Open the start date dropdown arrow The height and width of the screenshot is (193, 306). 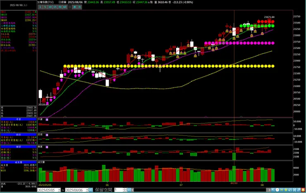[x=59, y=190]
